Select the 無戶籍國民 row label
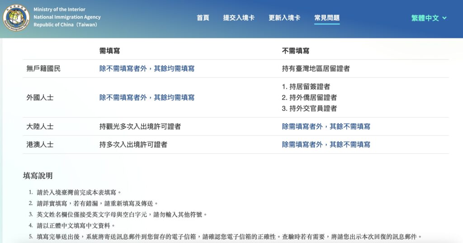The height and width of the screenshot is (243, 463). [x=43, y=69]
